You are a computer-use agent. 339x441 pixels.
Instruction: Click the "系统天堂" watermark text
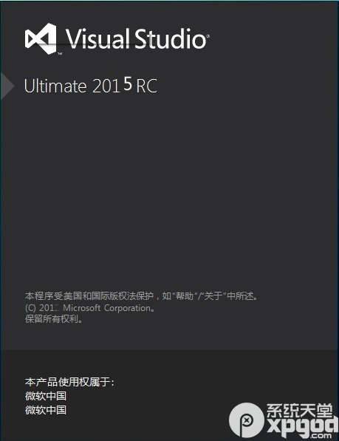(x=300, y=411)
